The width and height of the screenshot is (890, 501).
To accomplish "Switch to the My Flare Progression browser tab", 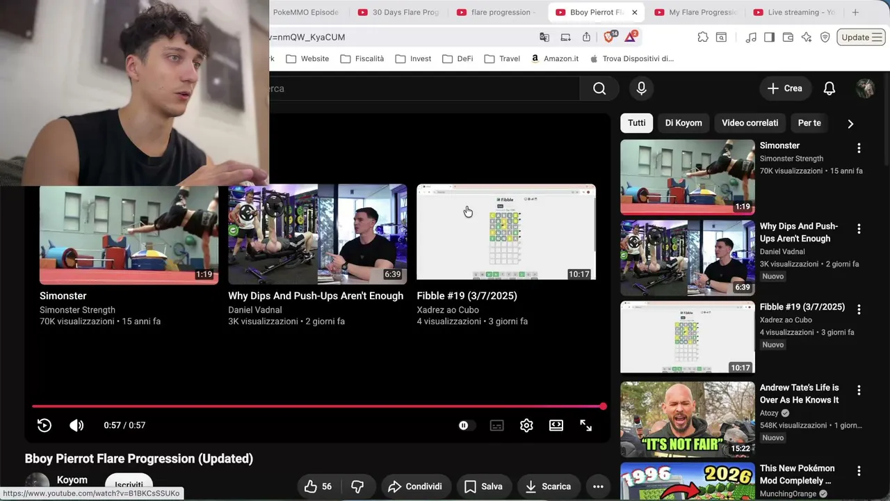I will pyautogui.click(x=695, y=12).
